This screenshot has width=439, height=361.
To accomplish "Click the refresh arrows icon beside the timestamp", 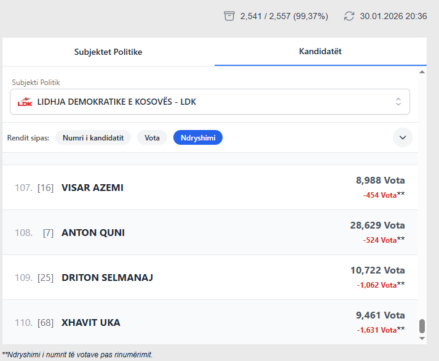I will (x=349, y=16).
